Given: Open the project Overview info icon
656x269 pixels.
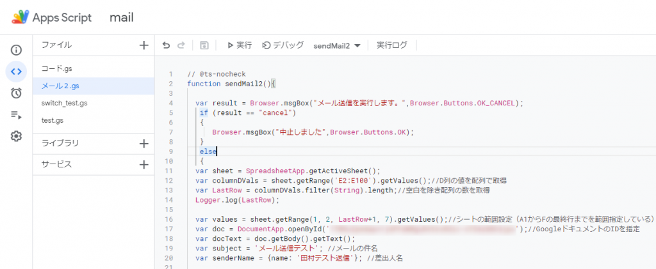Looking at the screenshot, I should 16,50.
